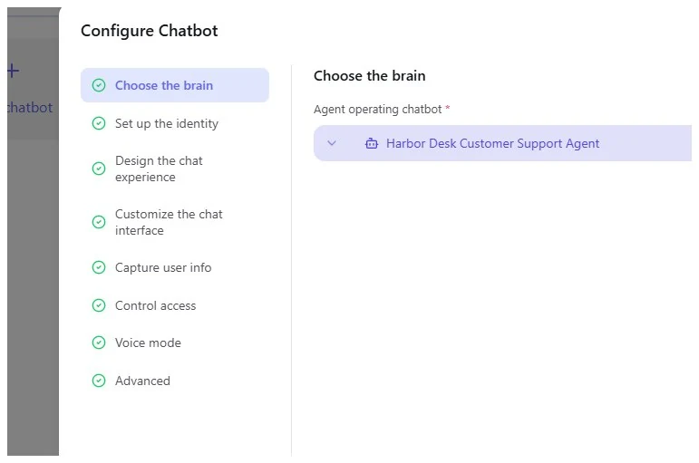Open the Voice mode step
Screen dimensions: 699x463
click(x=148, y=342)
